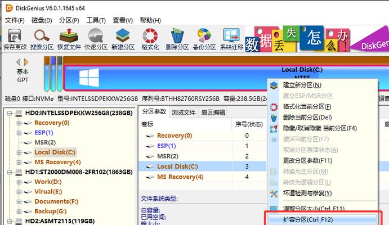Switch to the 浏览文件 tab
Viewport: 389px width, 225px height.
(184, 112)
